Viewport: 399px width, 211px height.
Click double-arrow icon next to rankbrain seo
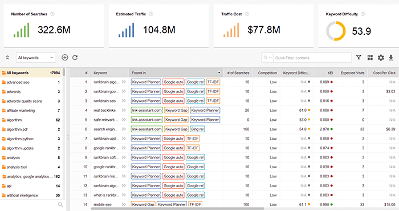coord(124,101)
